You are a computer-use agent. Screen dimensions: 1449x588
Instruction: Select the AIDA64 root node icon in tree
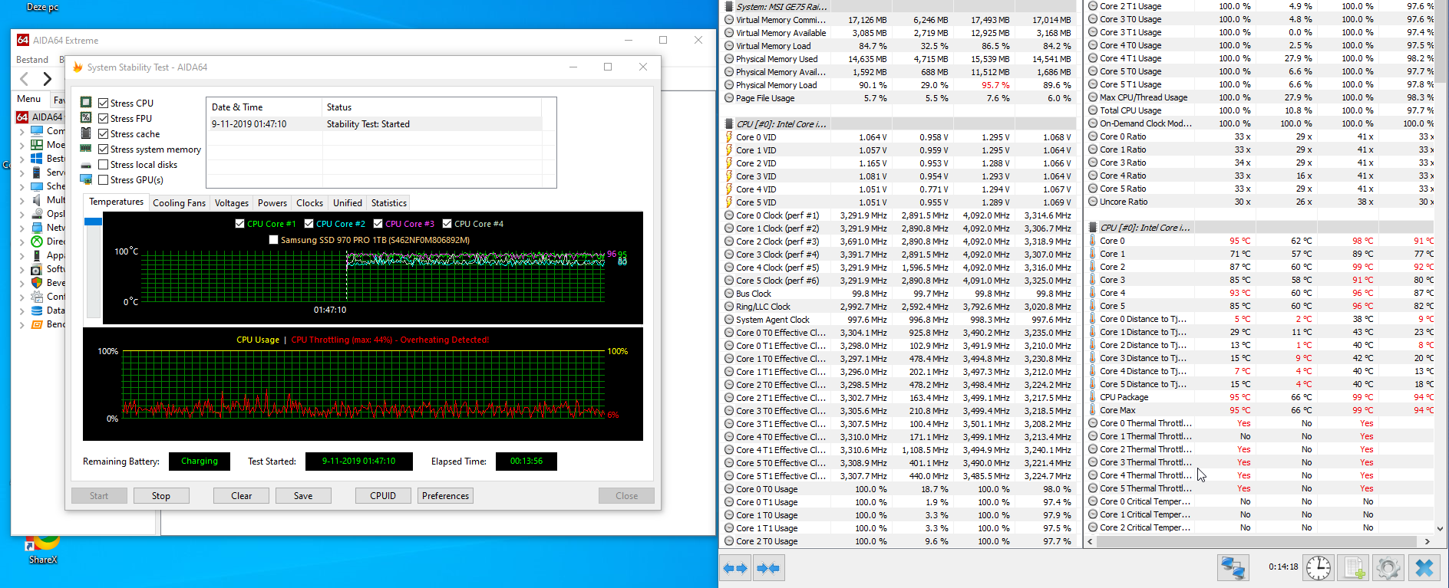click(x=22, y=117)
